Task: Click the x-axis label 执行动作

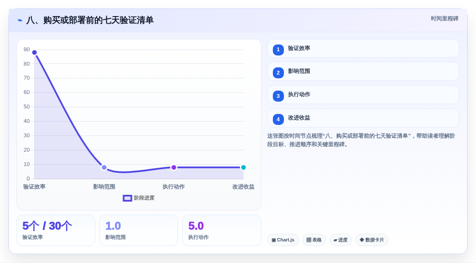Action: point(174,187)
